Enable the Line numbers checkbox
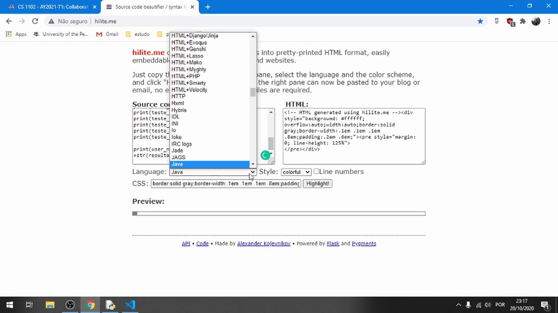This screenshot has width=558, height=313. pos(316,172)
